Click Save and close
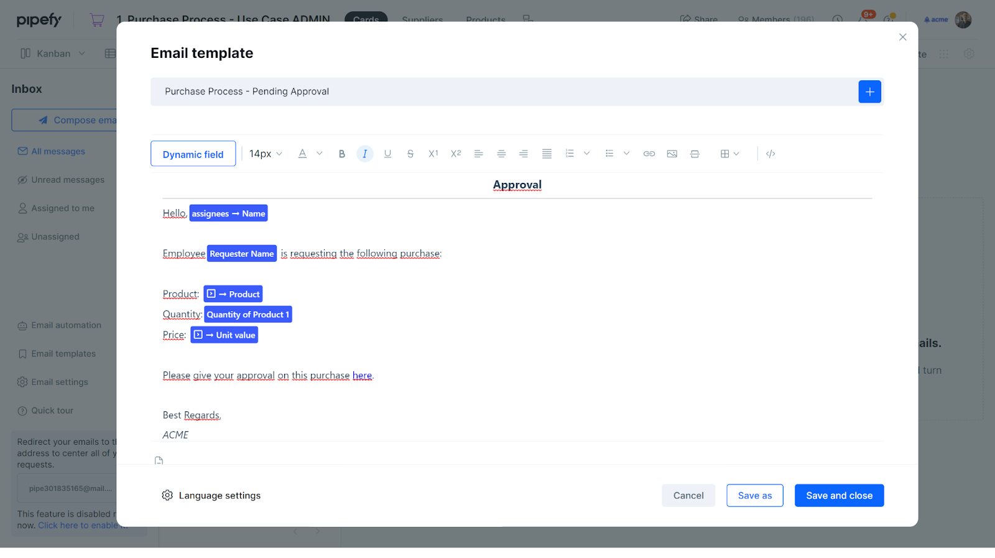Viewport: 995px width, 558px height. tap(839, 496)
